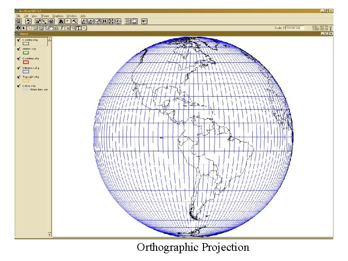
Task: Open the File menu
Action: point(18,16)
